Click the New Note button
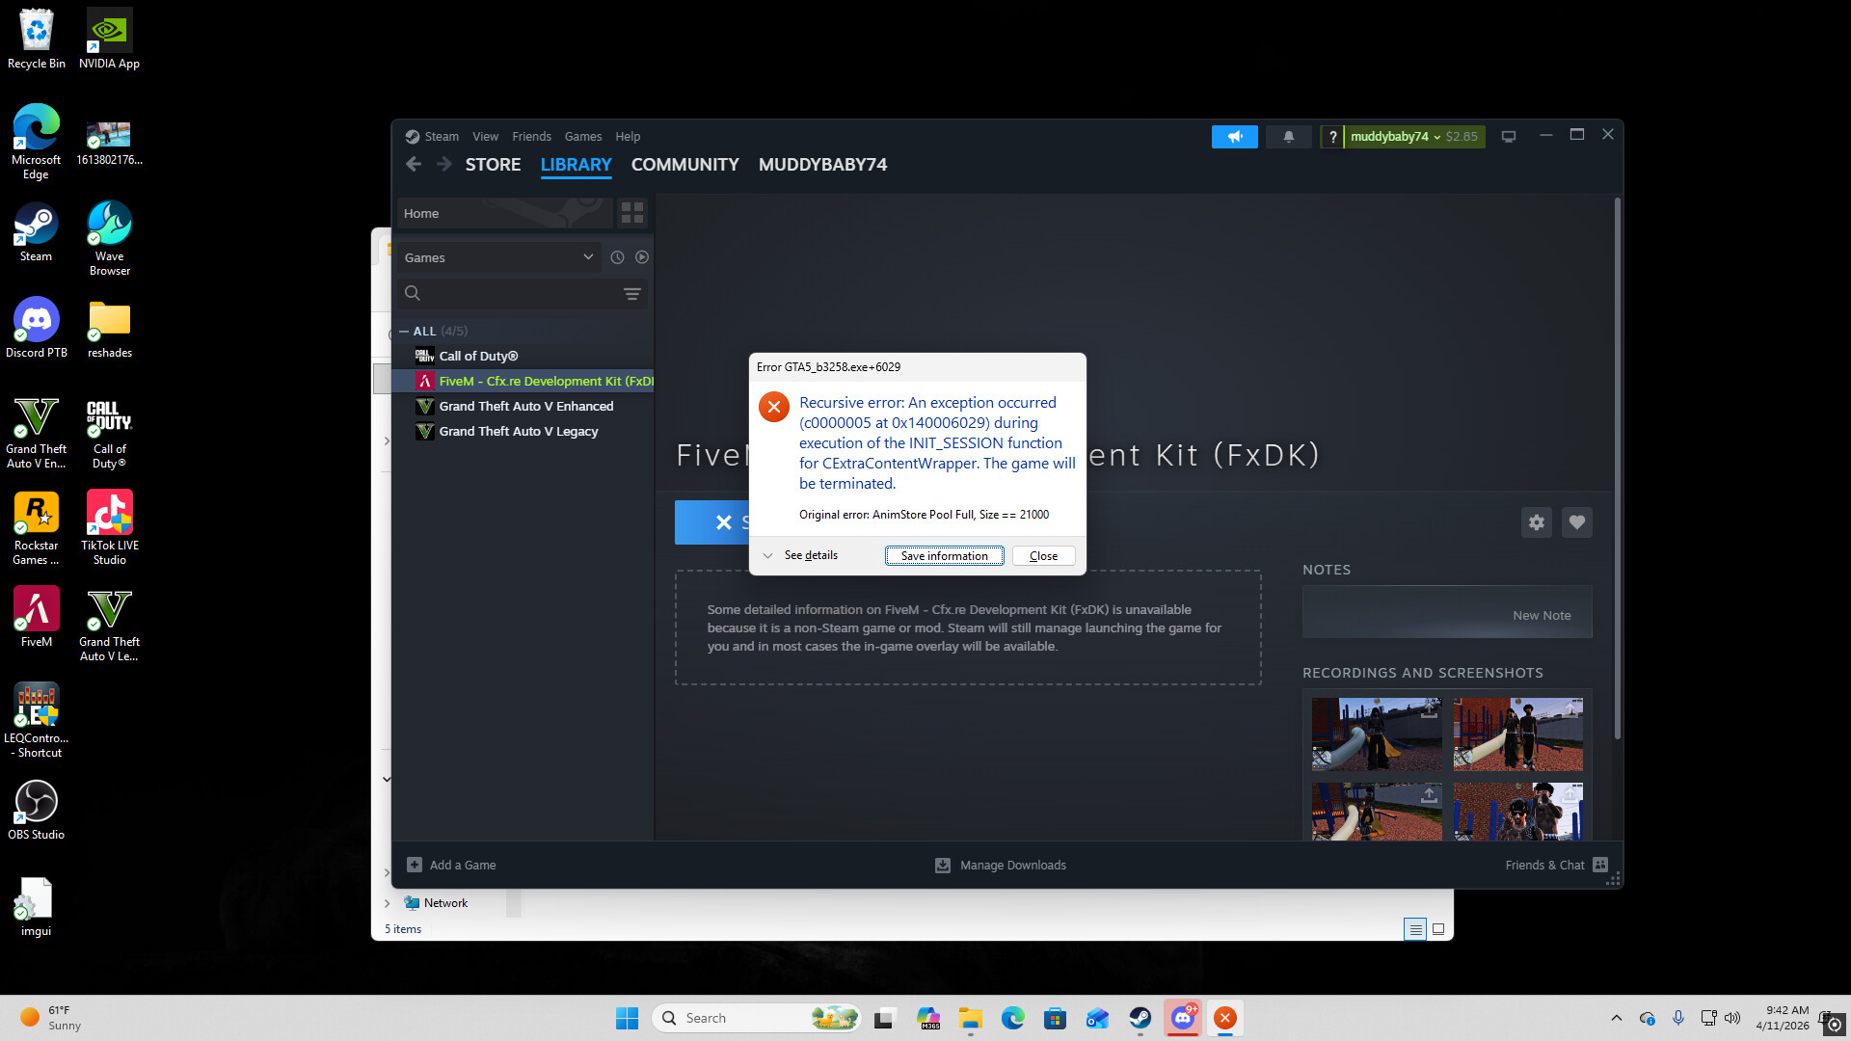 coord(1447,612)
